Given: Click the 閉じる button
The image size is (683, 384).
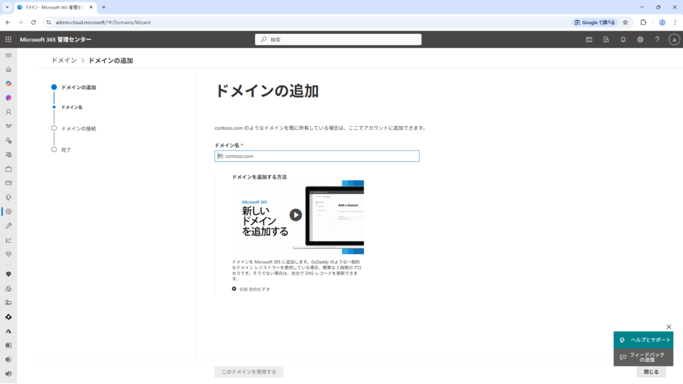Looking at the screenshot, I should click(x=650, y=372).
